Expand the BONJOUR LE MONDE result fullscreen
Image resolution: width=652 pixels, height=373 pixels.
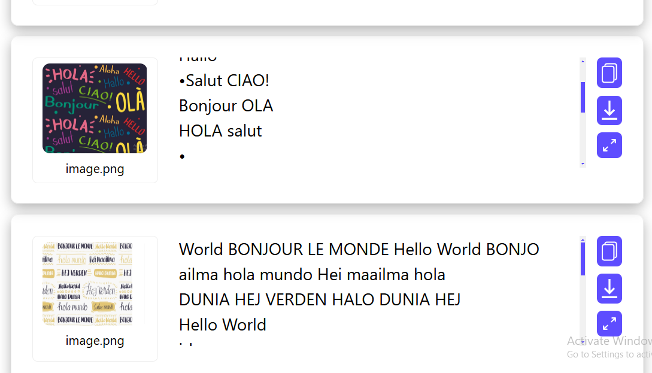pyautogui.click(x=609, y=324)
